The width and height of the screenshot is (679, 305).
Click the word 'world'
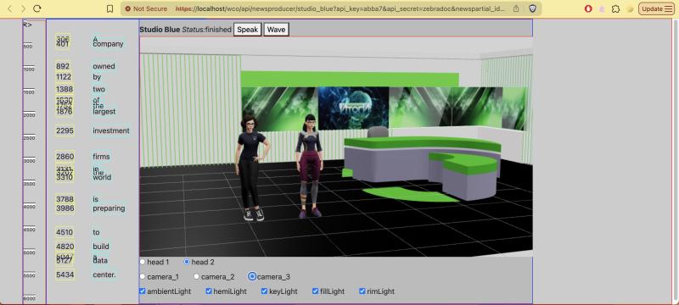click(x=102, y=177)
